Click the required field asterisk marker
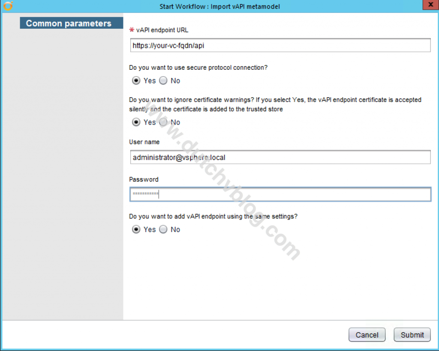This screenshot has width=439, height=351. [x=131, y=30]
